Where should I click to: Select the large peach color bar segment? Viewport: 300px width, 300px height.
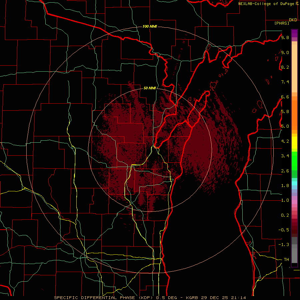[294, 69]
